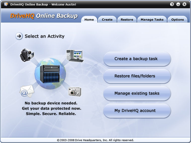Click the server on globe image
Screen dimensions: 191x143
[x=50, y=74]
